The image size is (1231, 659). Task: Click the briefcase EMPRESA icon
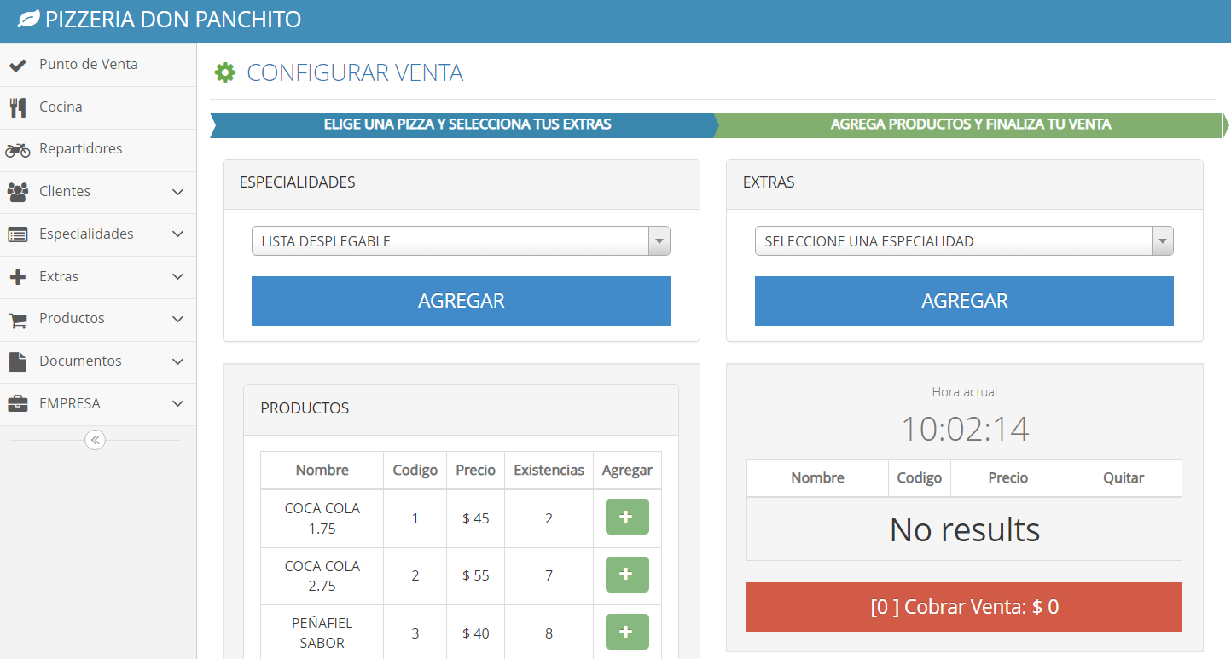[x=17, y=404]
